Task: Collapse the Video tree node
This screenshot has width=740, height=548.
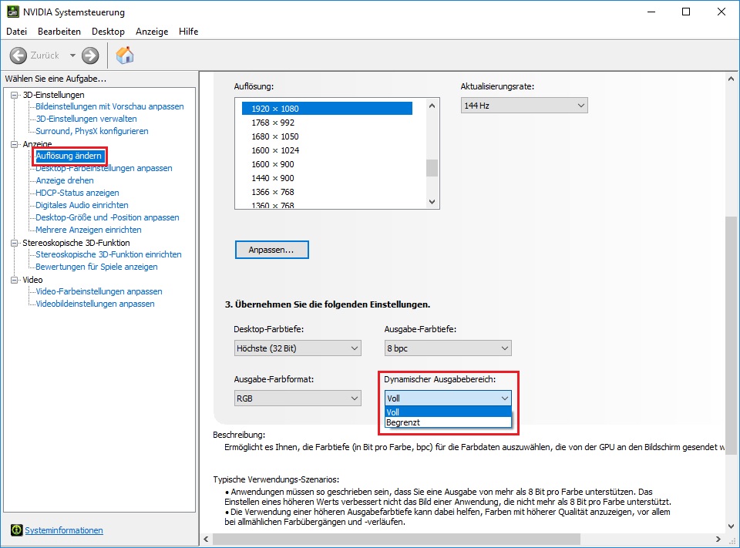Action: coord(14,280)
